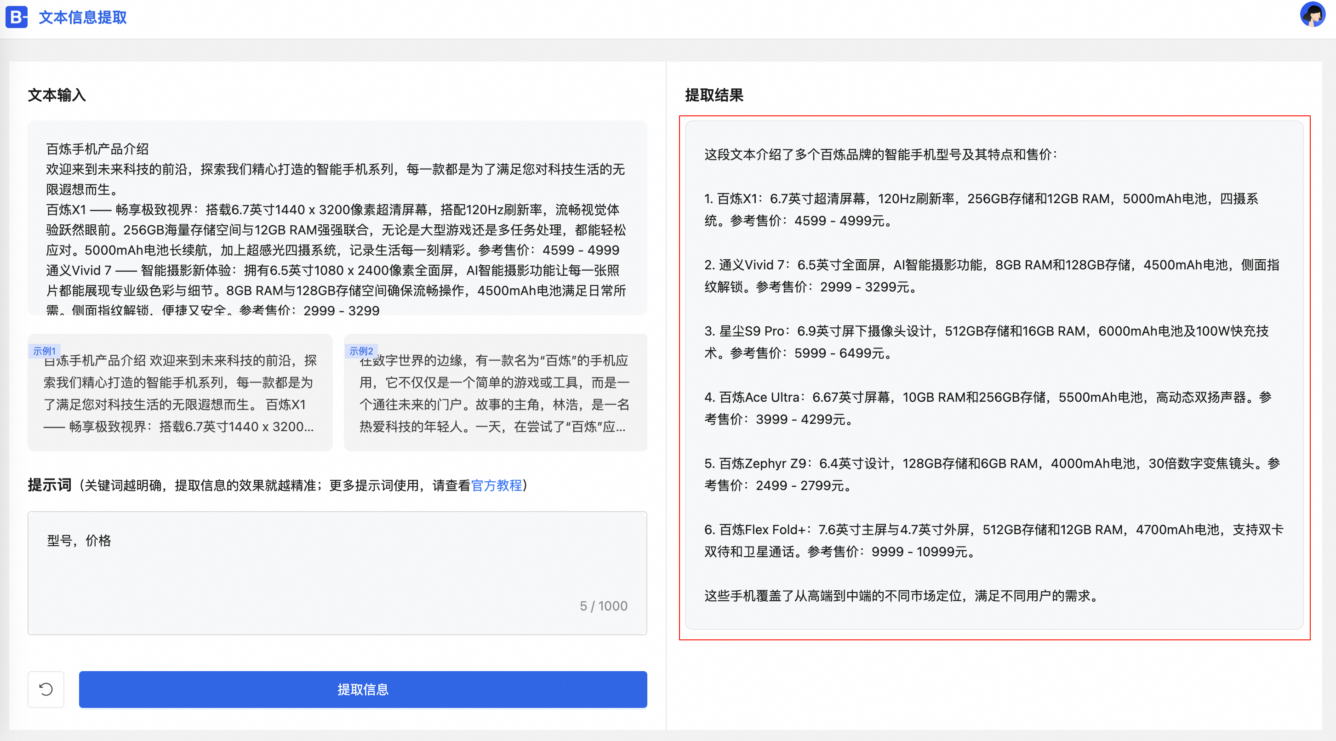Click the 5 / 1000 character counter
The width and height of the screenshot is (1336, 741).
[x=603, y=606]
